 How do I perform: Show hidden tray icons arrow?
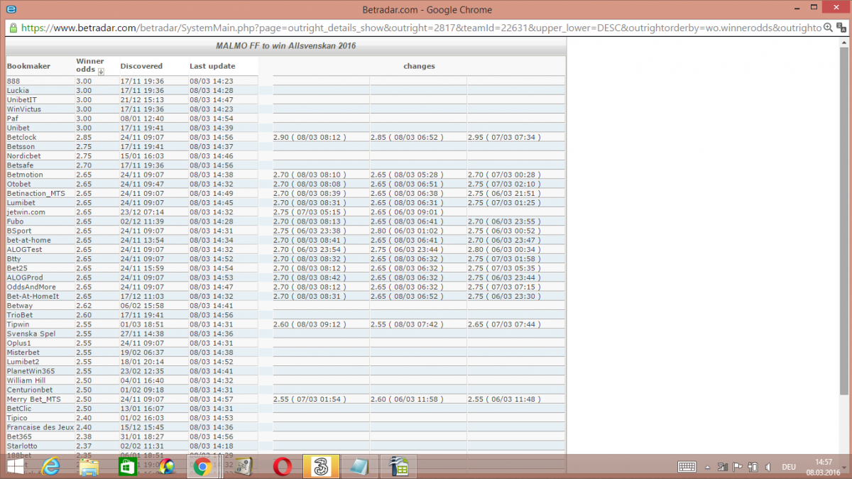pos(706,466)
